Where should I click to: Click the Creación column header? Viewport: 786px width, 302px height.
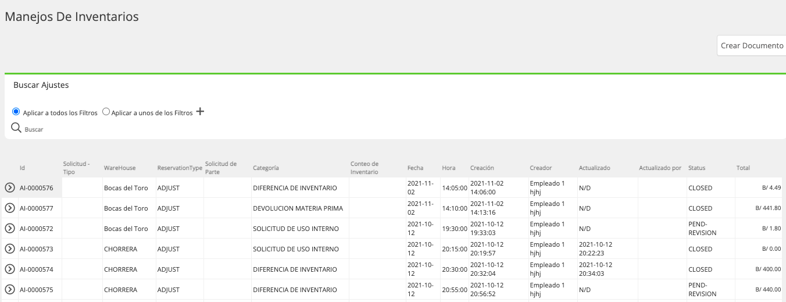482,168
